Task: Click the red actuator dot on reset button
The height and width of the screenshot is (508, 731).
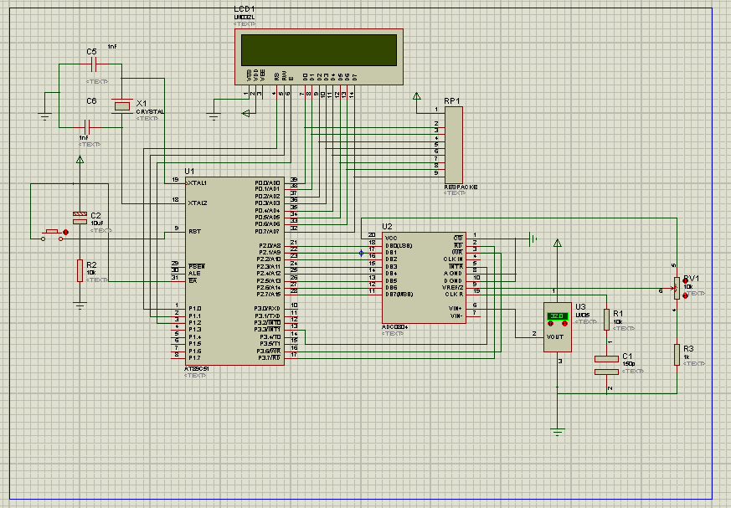Action: tap(65, 230)
